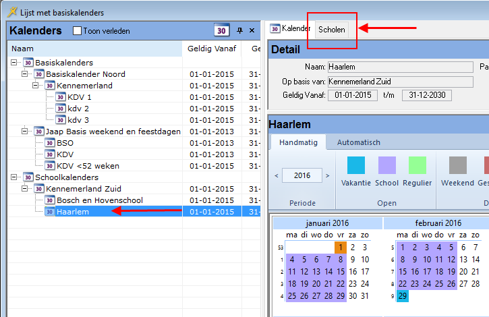Click the KDV 1 calendar icon
This screenshot has height=317, width=489.
[x=60, y=97]
